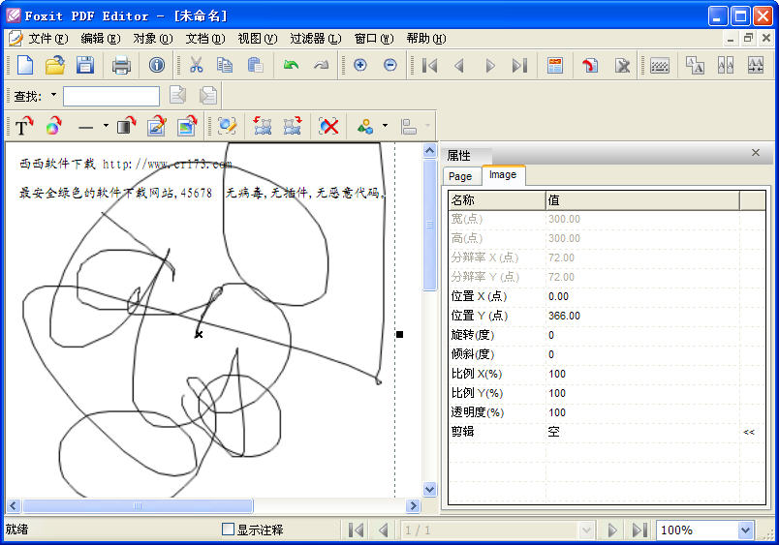Click the New document icon
This screenshot has height=545, width=779.
tap(24, 66)
